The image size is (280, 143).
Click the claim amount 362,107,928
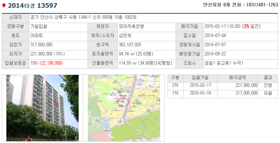tap(130, 44)
